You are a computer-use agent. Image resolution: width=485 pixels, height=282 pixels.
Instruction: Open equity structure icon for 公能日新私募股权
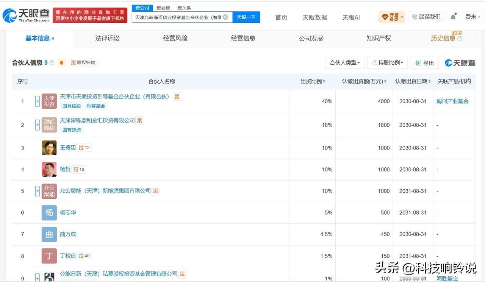click(x=182, y=274)
